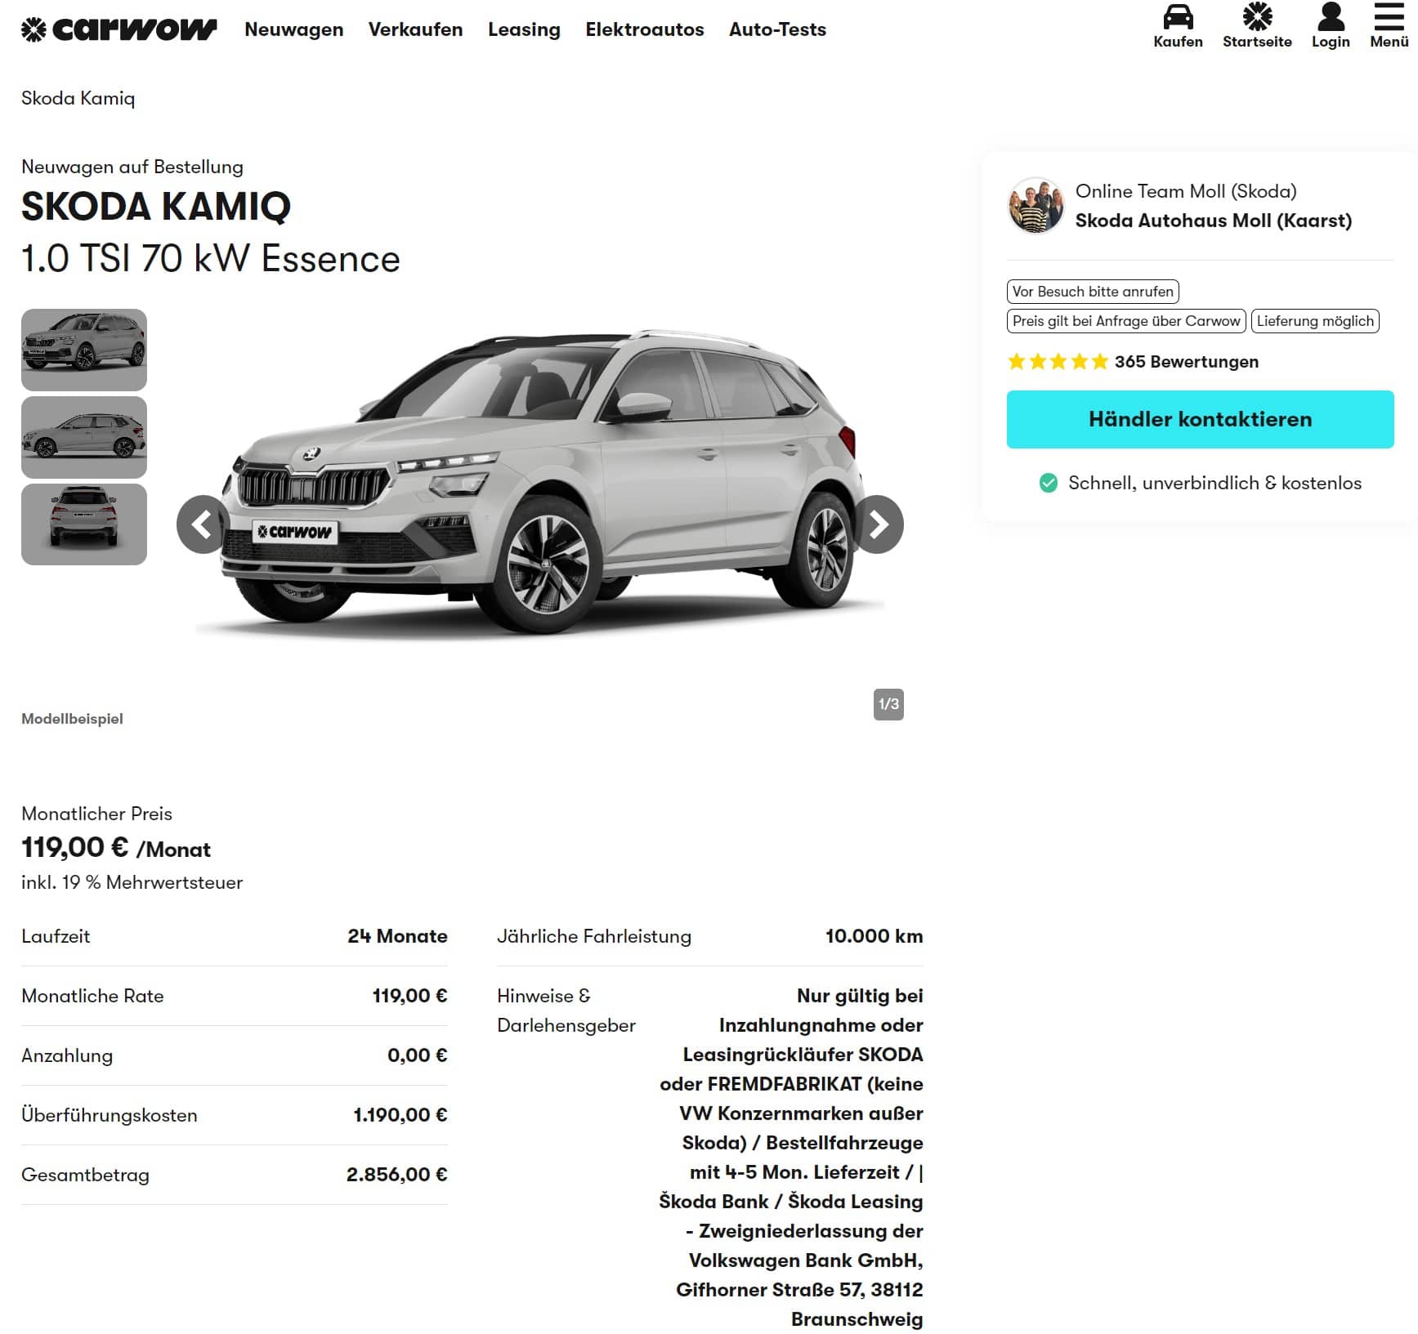Click the Vor Besuch bitte anrufen tag
1418x1334 pixels.
pos(1093,292)
